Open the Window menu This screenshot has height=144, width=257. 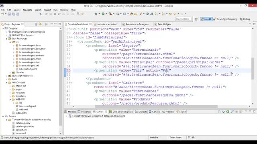64,10
